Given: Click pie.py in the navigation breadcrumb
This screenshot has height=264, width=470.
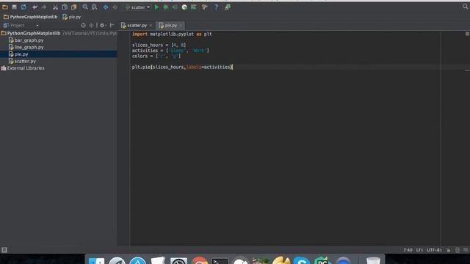Looking at the screenshot, I should 72,17.
